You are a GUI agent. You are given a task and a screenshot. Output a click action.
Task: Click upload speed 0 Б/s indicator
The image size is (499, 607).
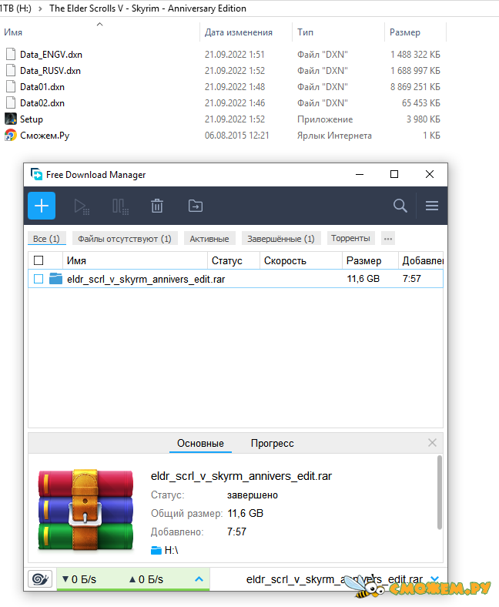point(146,579)
